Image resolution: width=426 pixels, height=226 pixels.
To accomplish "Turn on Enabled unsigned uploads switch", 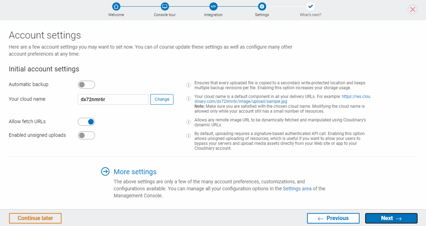I will (86, 135).
